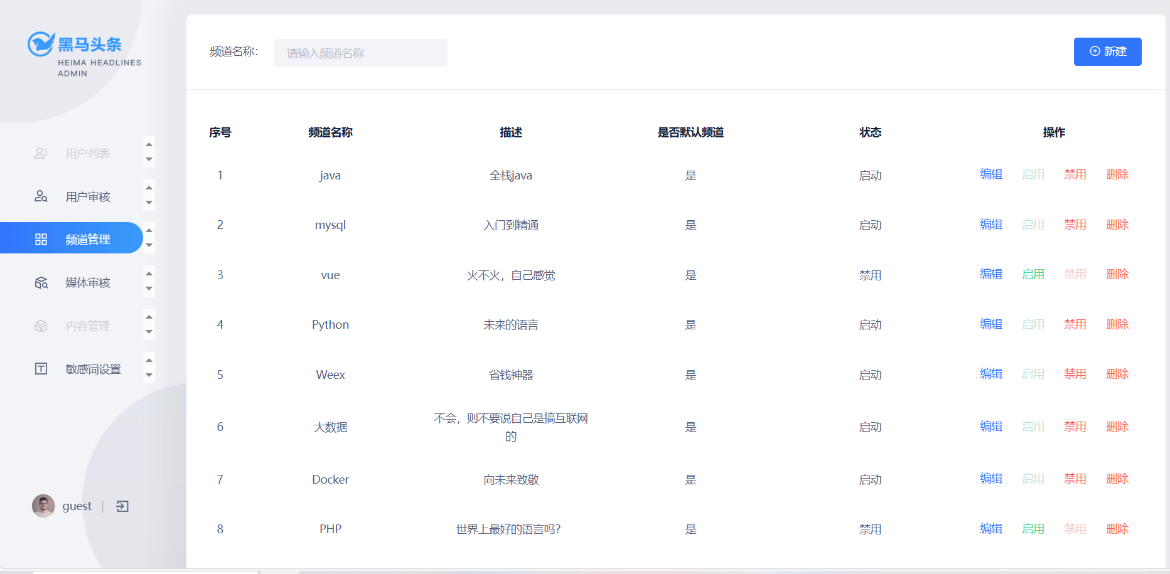Image resolution: width=1170 pixels, height=574 pixels.
Task: Disable the Python channel
Action: (x=1075, y=324)
